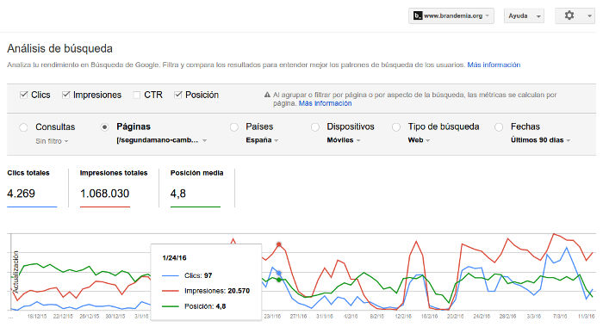The width and height of the screenshot is (603, 327).
Task: Toggle the Posición checkbox
Action: click(x=177, y=95)
